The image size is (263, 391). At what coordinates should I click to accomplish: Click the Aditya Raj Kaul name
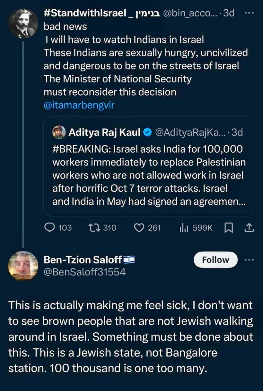click(x=104, y=132)
